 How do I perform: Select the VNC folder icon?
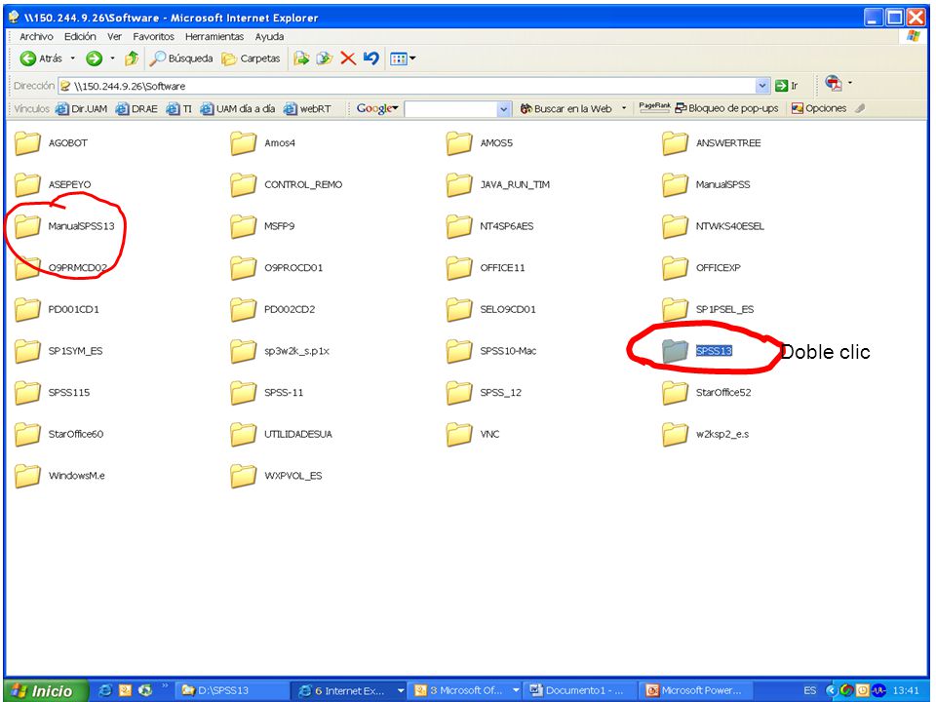[459, 434]
